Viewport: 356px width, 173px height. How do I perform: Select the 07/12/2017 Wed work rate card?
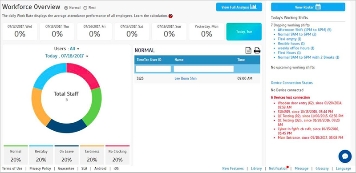pyautogui.click(x=20, y=32)
